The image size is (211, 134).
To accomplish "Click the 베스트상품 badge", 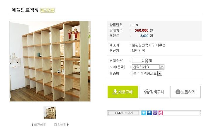I will pyautogui.click(x=47, y=10).
